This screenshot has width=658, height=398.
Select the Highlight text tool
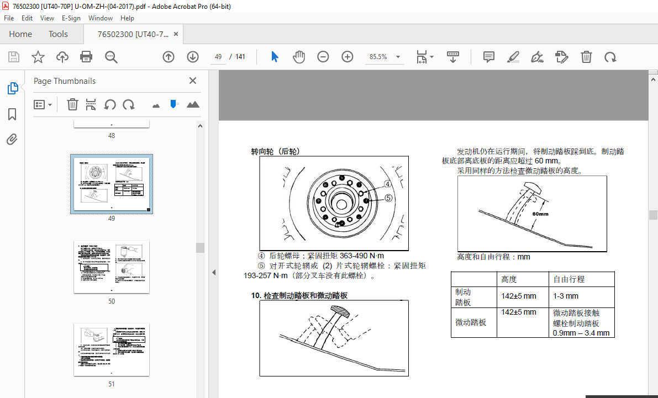tap(513, 57)
